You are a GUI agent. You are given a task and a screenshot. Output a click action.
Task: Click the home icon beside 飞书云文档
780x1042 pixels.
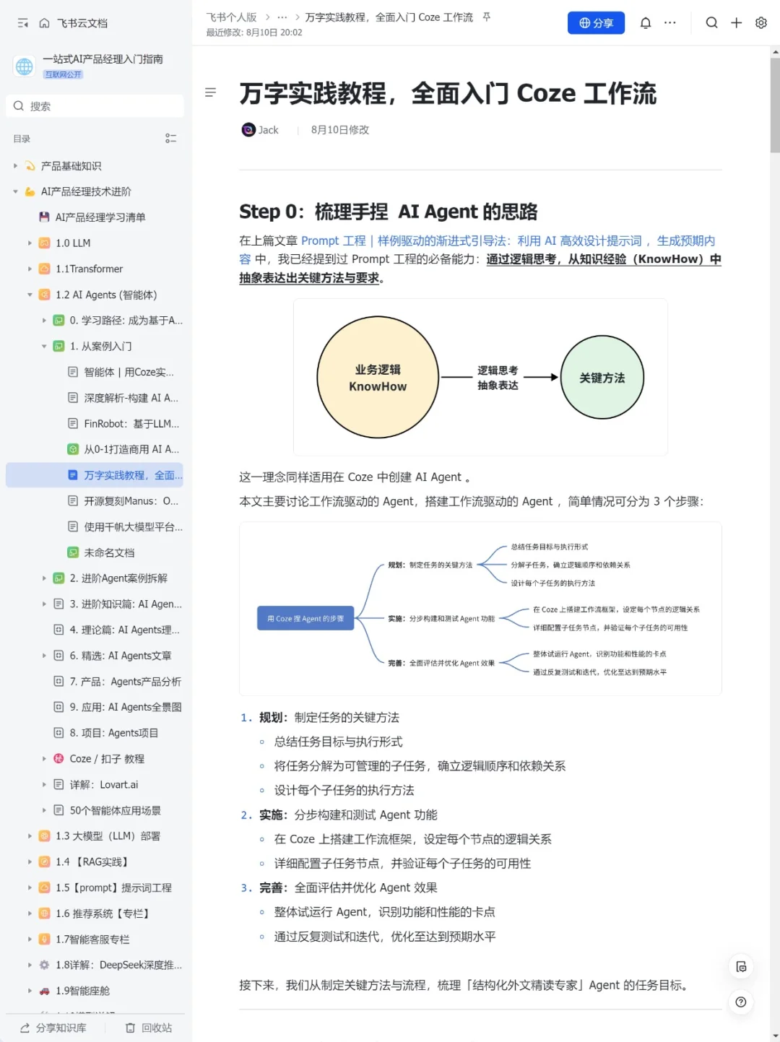tap(45, 22)
